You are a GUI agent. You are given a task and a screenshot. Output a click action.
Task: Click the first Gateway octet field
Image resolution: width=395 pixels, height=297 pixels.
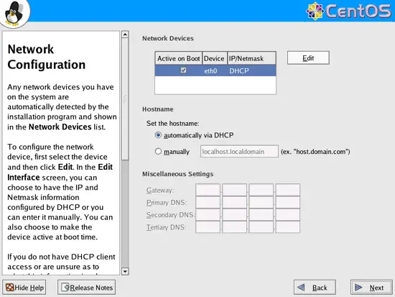pos(208,190)
